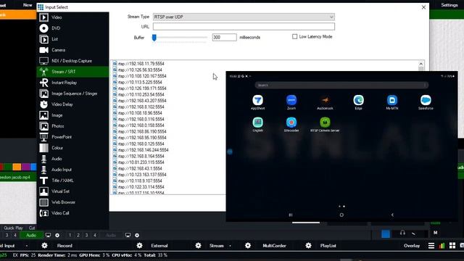Viewport: 464px width, 261px height.
Task: Select the DVD input type
Action: click(72, 28)
